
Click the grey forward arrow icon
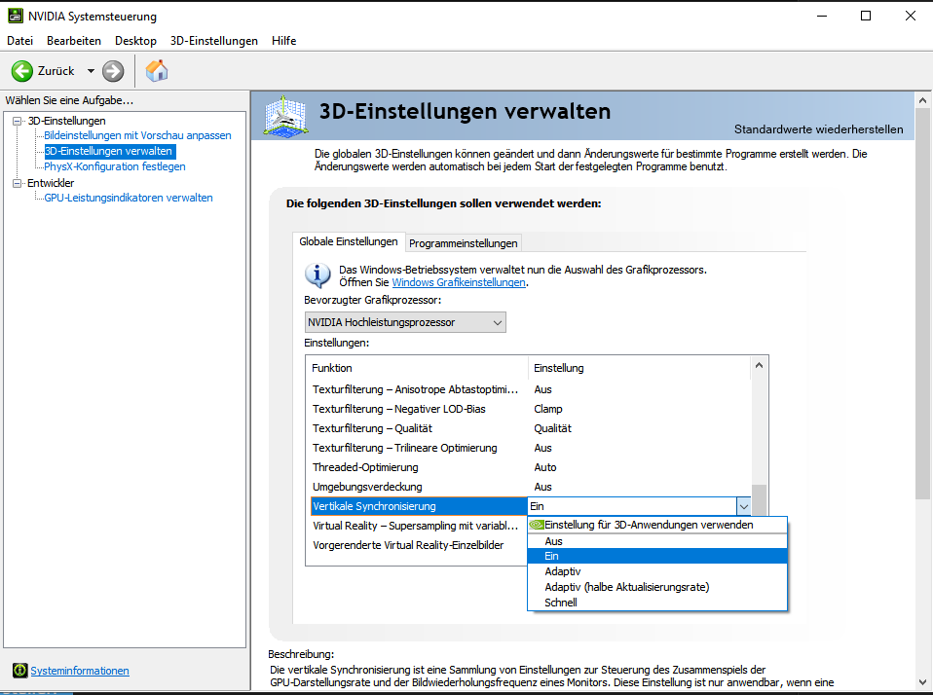tap(113, 71)
